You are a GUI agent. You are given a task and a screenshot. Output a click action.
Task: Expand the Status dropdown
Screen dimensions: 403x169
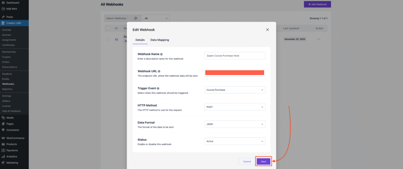[235, 141]
